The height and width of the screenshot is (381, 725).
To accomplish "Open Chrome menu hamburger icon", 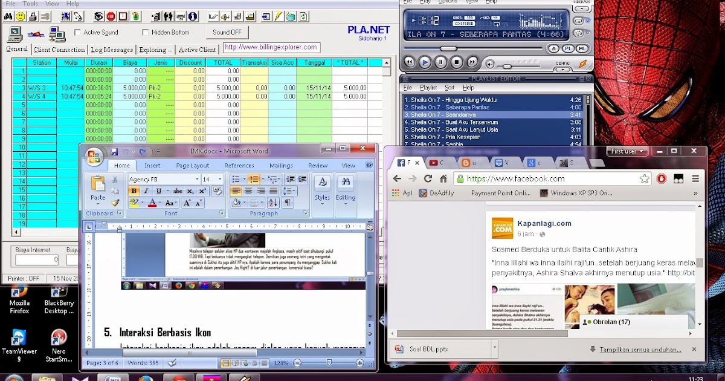I will 695,178.
